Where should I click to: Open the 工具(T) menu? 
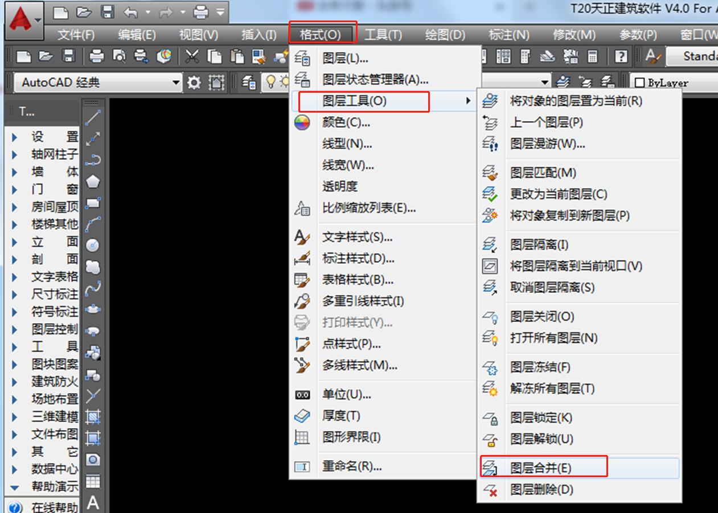click(x=383, y=34)
